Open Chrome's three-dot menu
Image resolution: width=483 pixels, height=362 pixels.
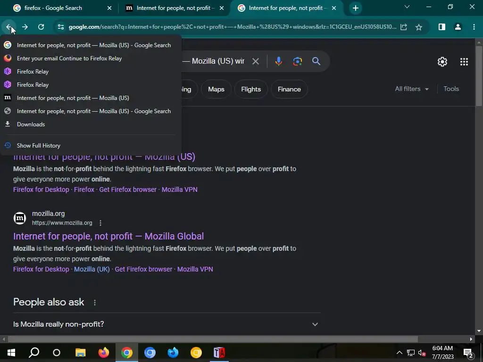click(x=474, y=27)
